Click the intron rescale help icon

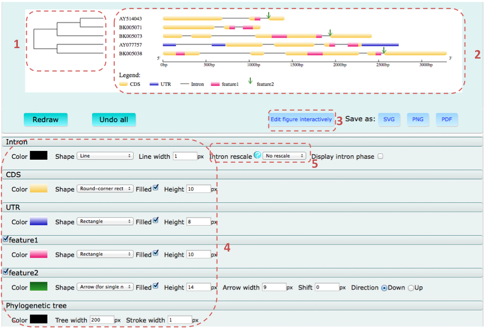coord(257,155)
